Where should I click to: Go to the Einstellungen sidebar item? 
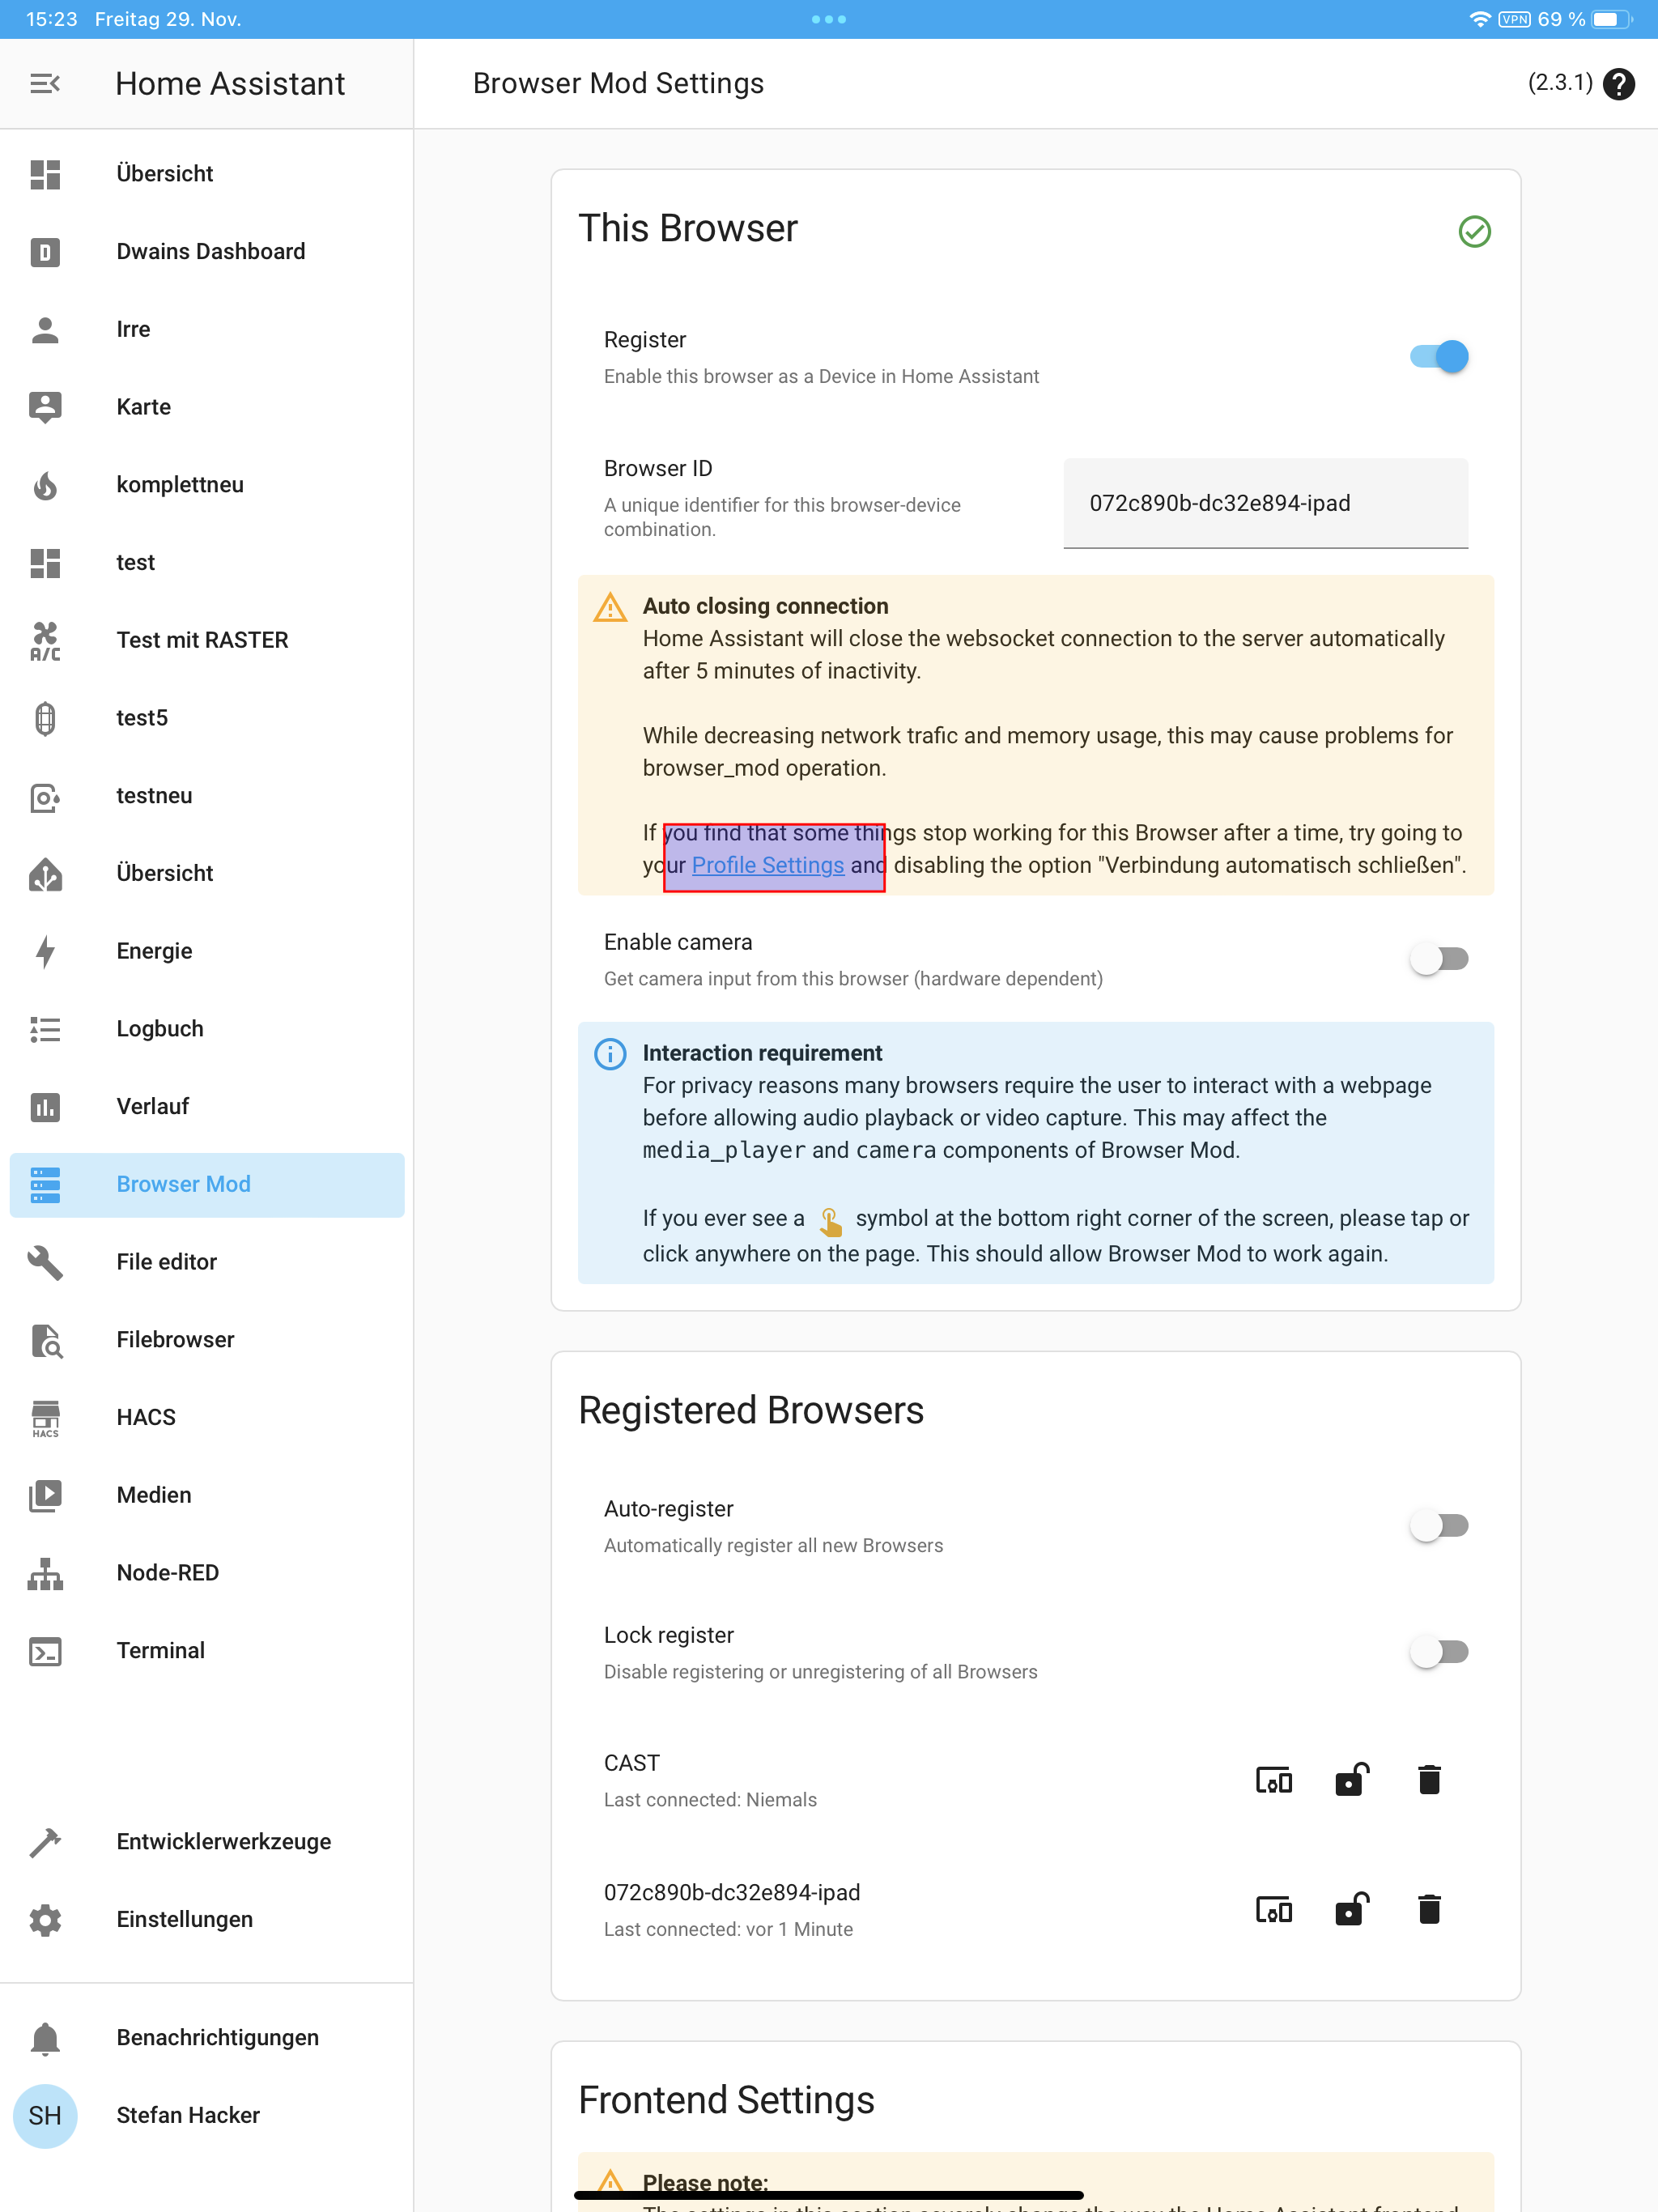184,1919
